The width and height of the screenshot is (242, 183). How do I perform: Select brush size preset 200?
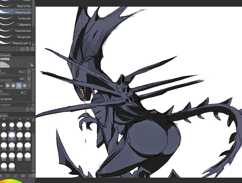point(12,147)
